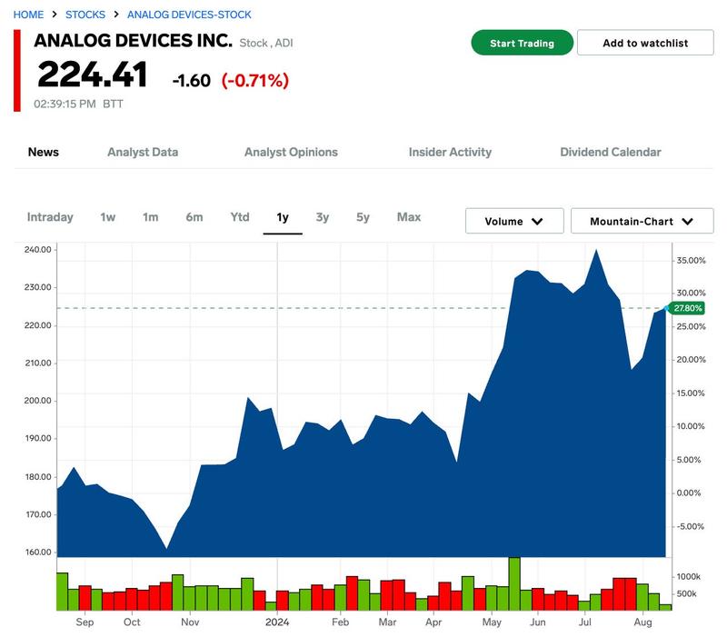
Task: Open the Dividend Calendar tab
Action: click(610, 152)
